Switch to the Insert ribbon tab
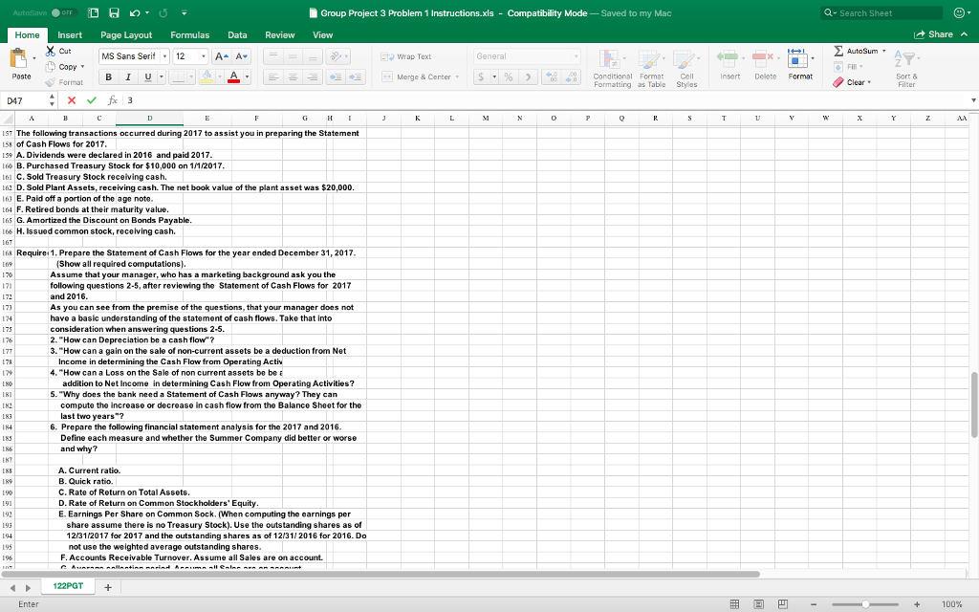This screenshot has width=979, height=612. coord(70,35)
